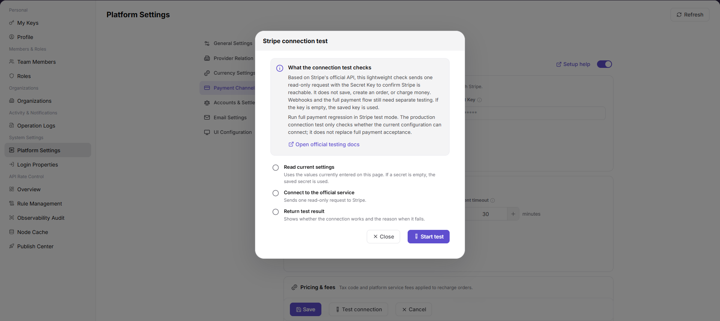Click the Node Cache database icon

(x=12, y=232)
